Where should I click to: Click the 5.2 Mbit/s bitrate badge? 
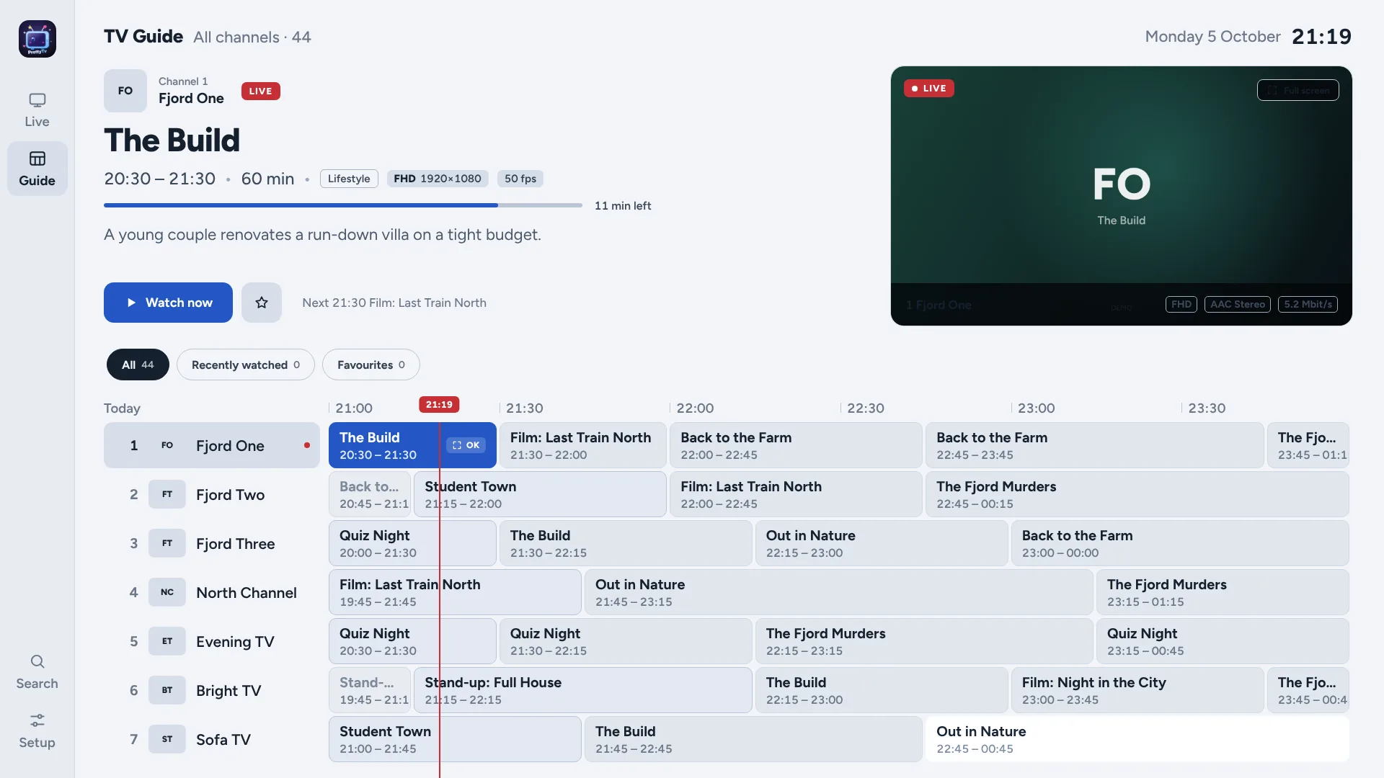[x=1308, y=304]
